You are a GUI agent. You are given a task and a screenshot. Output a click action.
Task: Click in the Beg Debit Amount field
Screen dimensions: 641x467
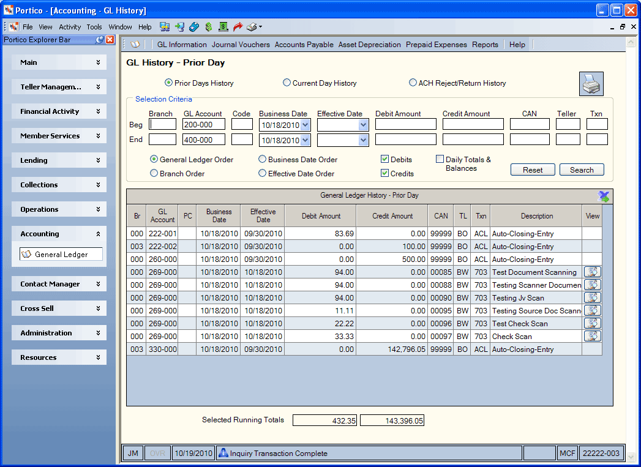coord(406,124)
